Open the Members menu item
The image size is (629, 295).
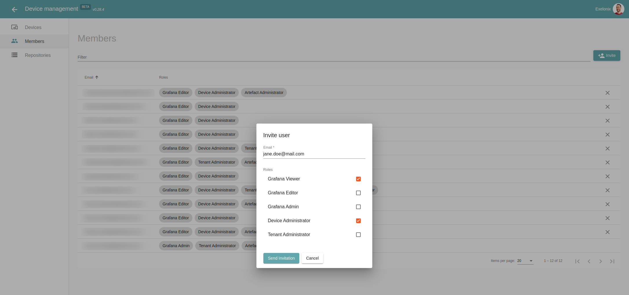click(34, 41)
